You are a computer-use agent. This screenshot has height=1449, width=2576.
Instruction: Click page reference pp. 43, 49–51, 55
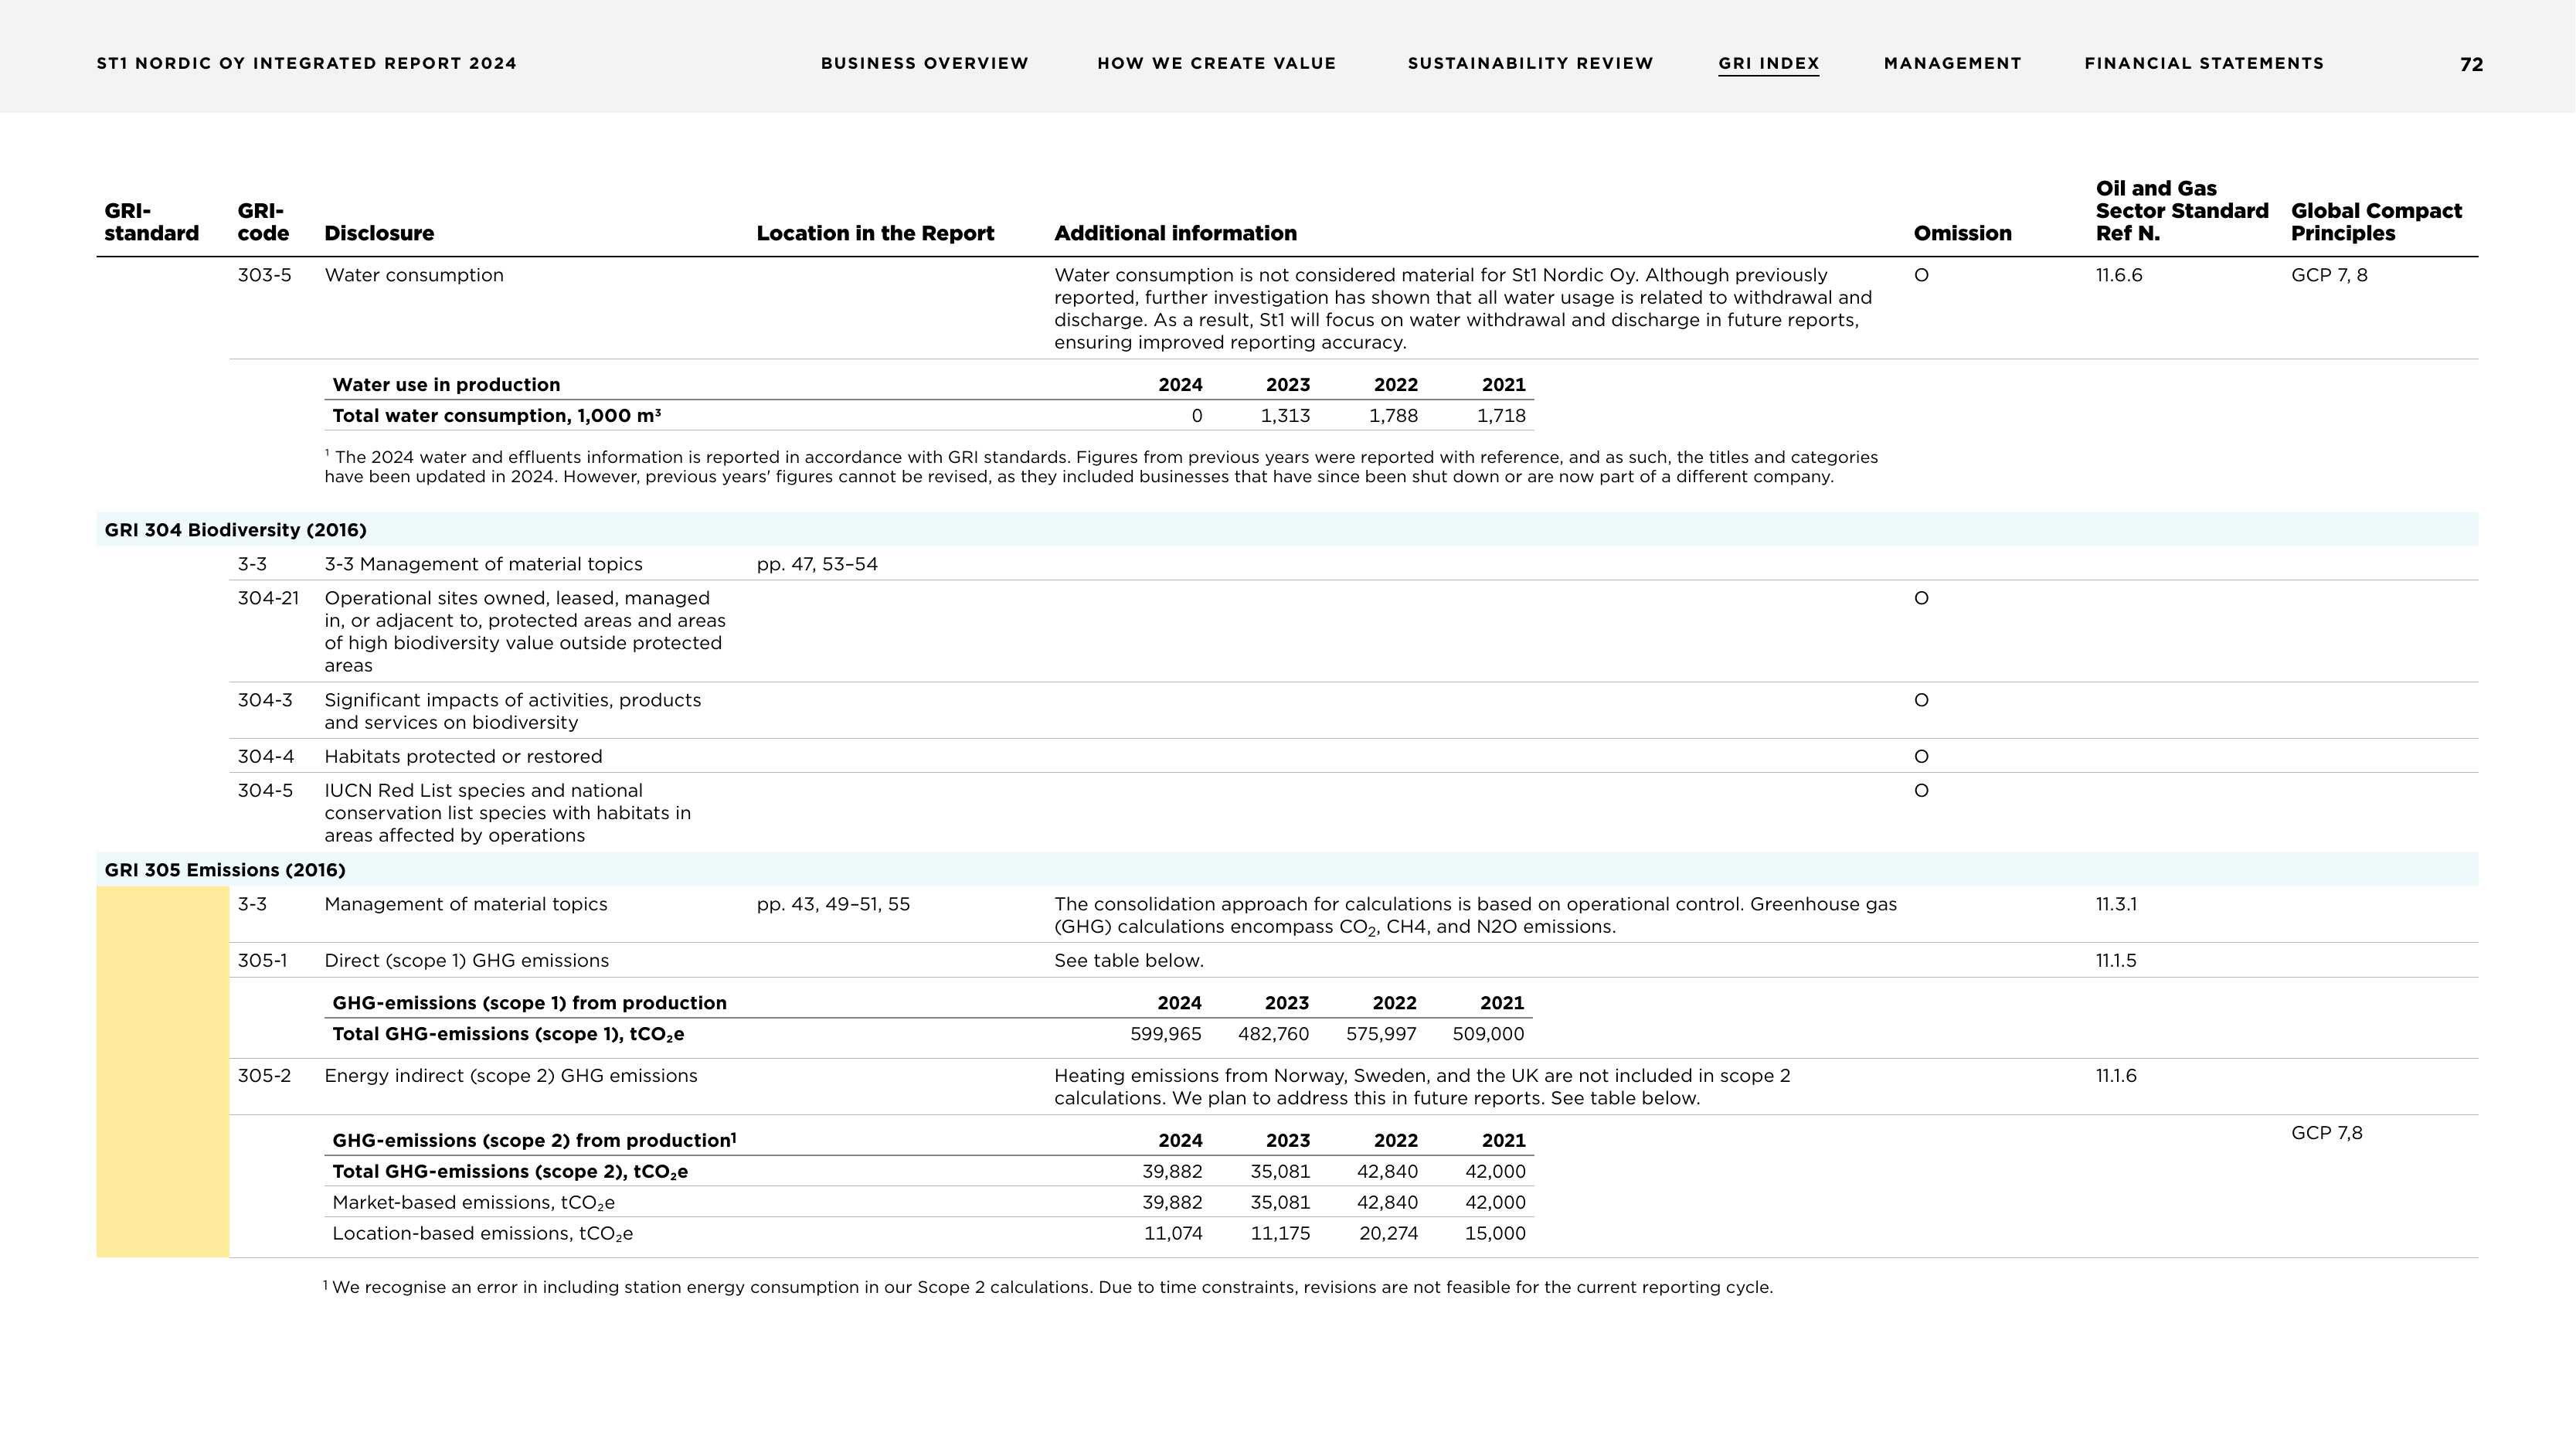833,904
